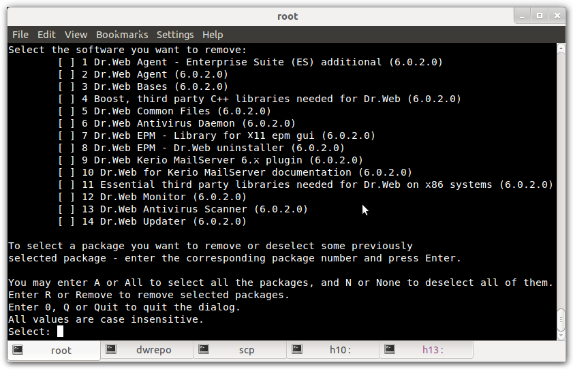Click terminal icon on scp tab
Screen dimensions: 573x369
point(204,349)
